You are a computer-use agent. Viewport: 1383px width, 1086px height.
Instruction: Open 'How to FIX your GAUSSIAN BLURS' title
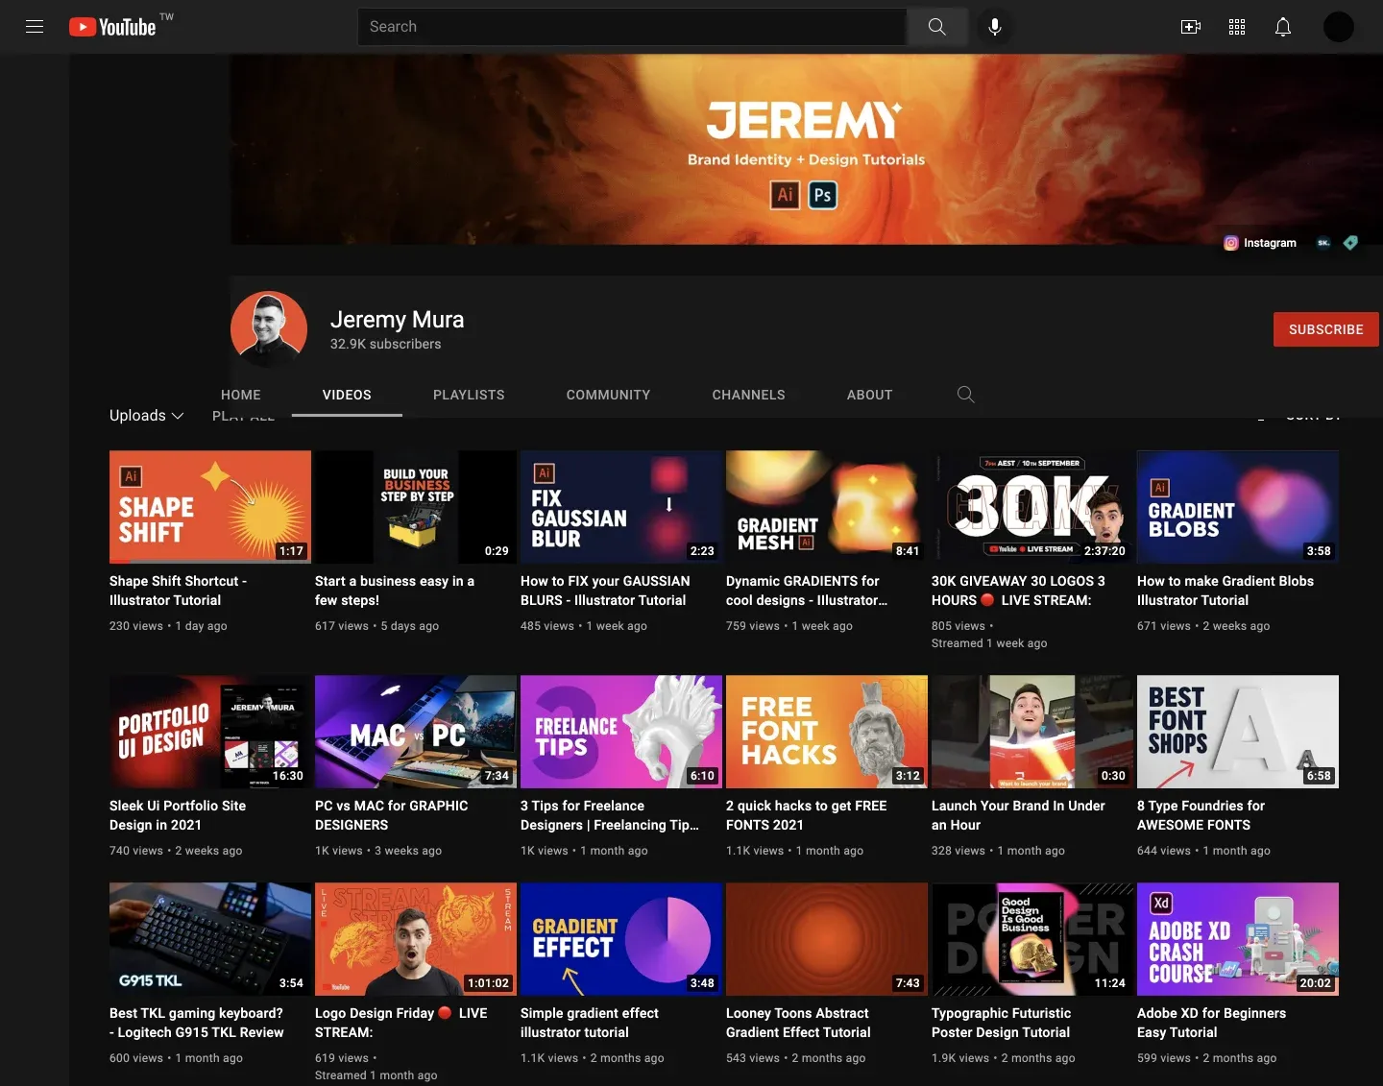[605, 591]
